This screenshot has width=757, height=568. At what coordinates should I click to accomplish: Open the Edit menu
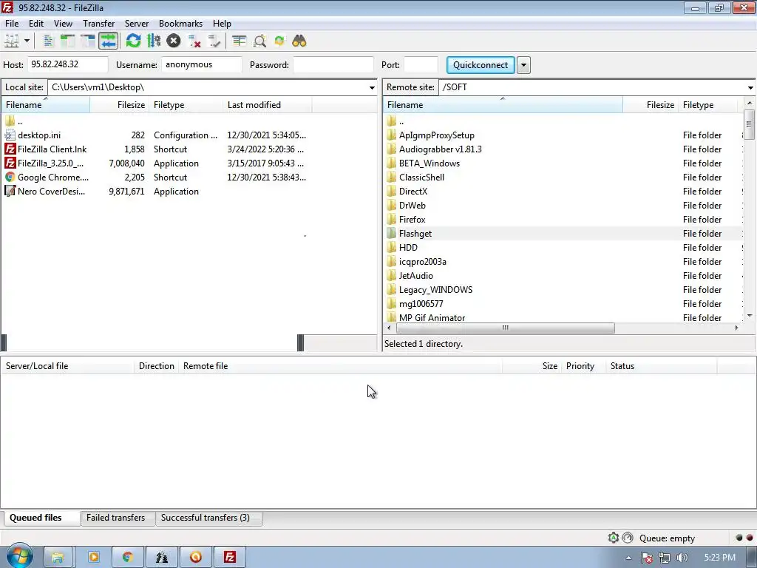pyautogui.click(x=36, y=23)
